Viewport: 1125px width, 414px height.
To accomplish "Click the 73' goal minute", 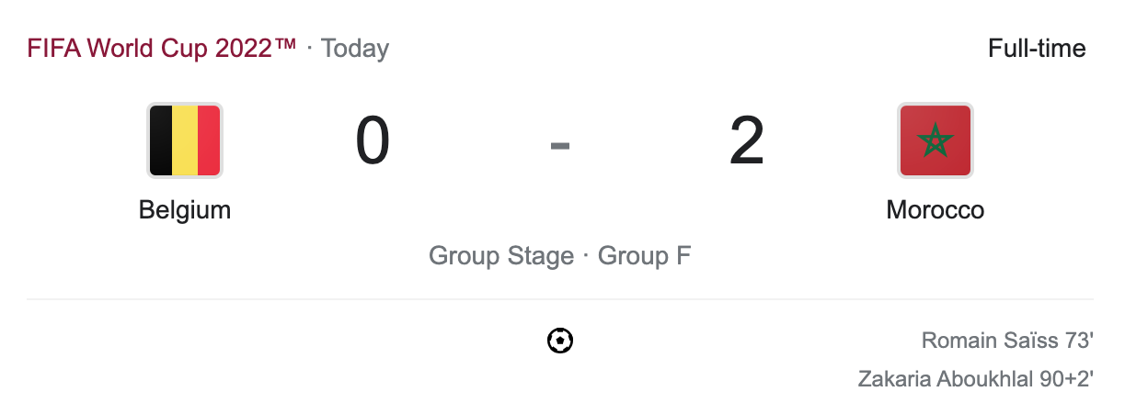I will (1079, 341).
